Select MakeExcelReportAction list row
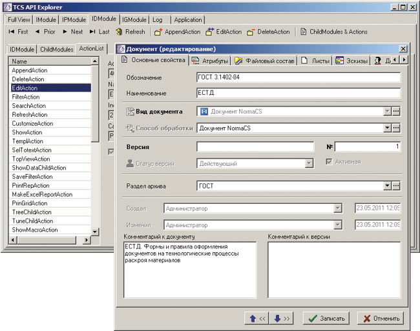This screenshot has width=420, height=331. pos(50,194)
